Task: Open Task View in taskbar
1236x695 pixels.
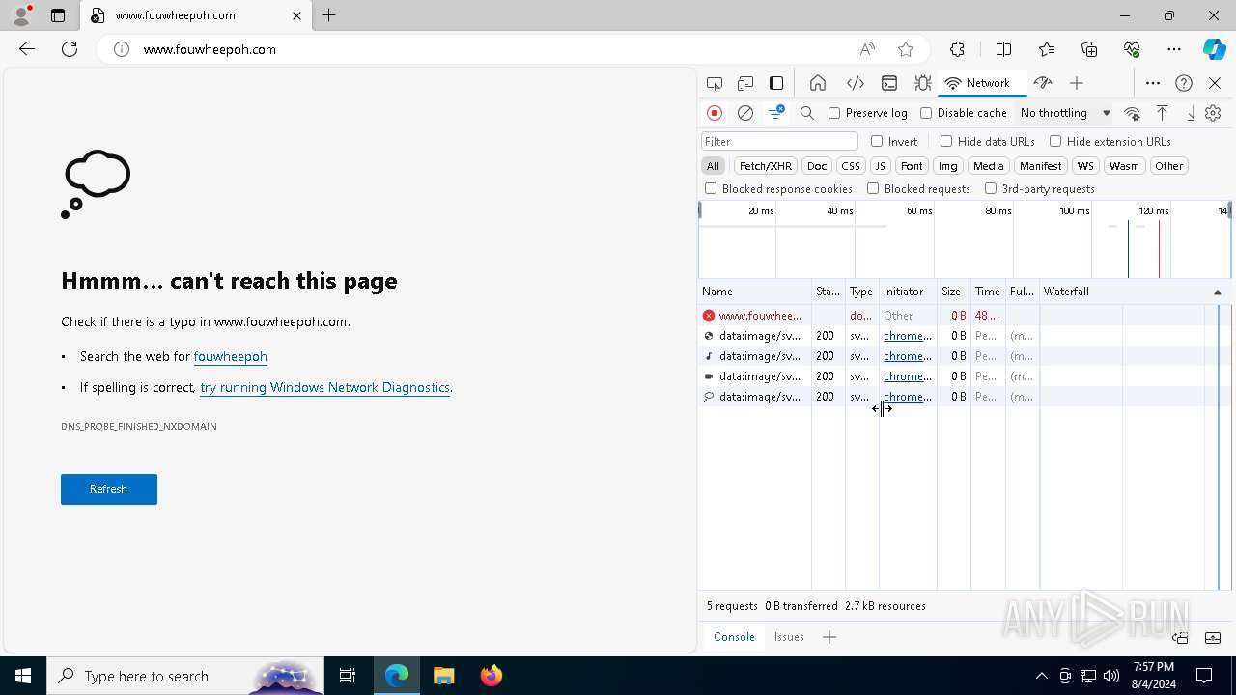Action: tap(348, 676)
